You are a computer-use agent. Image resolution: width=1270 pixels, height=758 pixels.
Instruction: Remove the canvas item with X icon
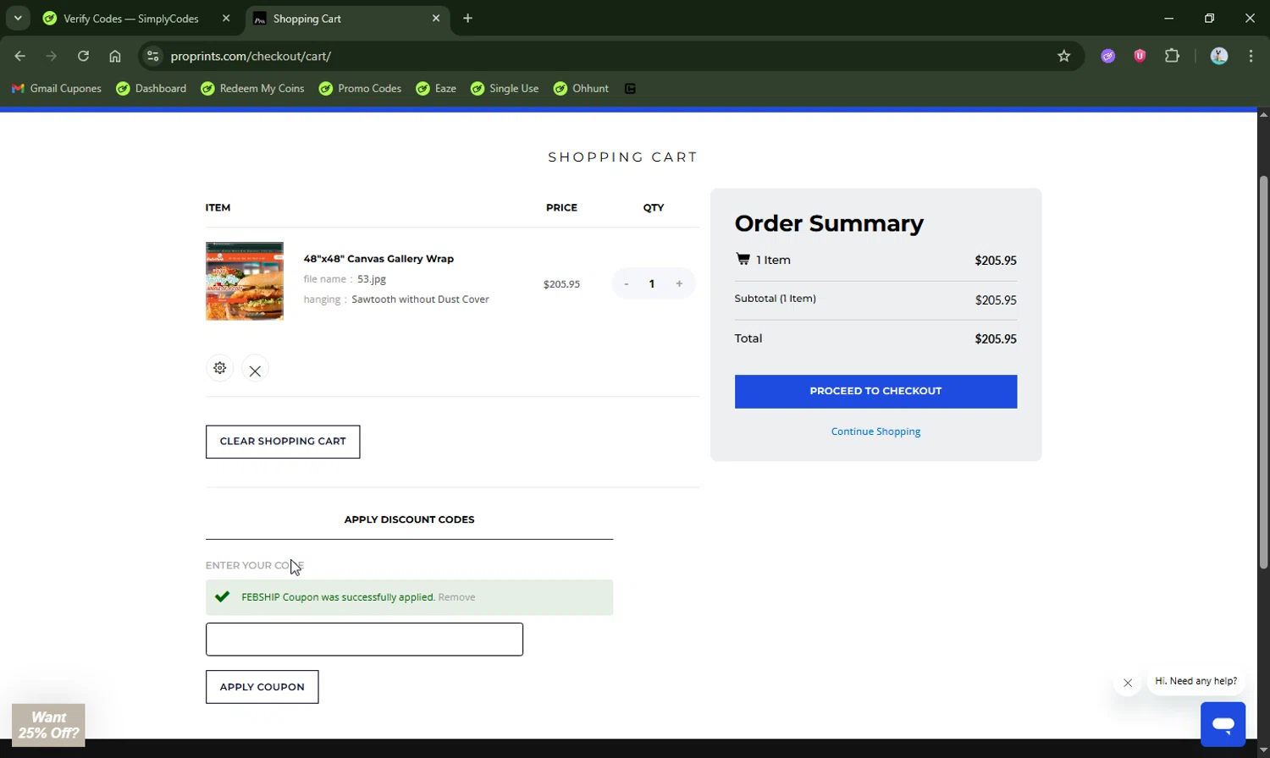[x=255, y=371]
